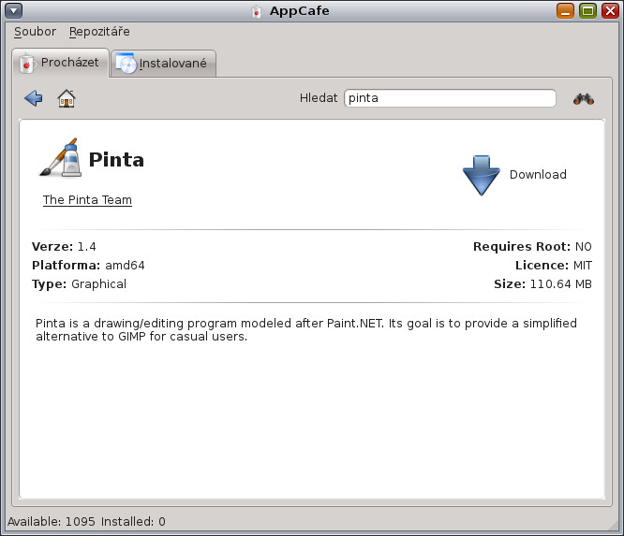This screenshot has width=624, height=536.
Task: Click the Licence: MIT text
Action: tap(554, 266)
